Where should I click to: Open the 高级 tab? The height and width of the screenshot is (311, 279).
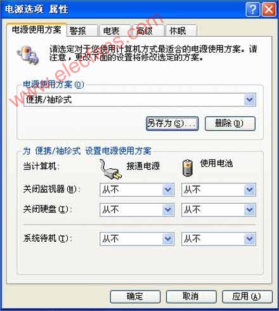[148, 30]
